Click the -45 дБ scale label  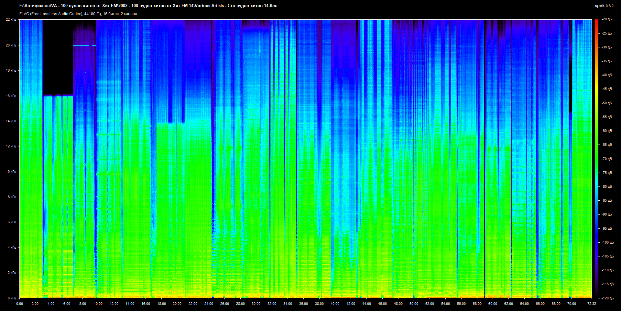tap(606, 89)
